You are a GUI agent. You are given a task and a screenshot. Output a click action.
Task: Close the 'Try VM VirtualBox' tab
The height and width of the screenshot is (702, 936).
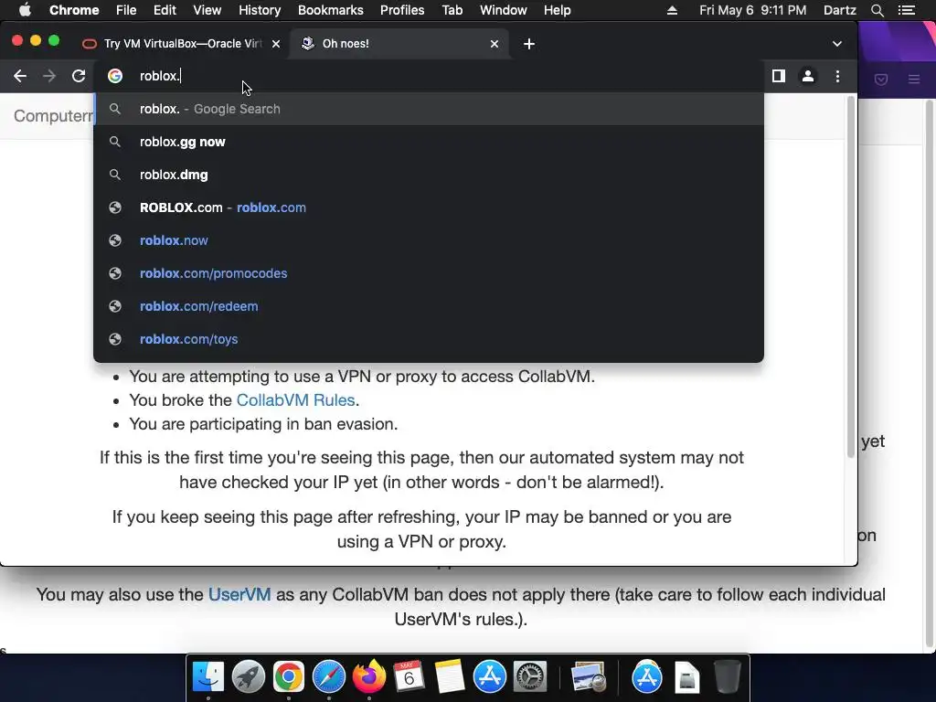(276, 44)
